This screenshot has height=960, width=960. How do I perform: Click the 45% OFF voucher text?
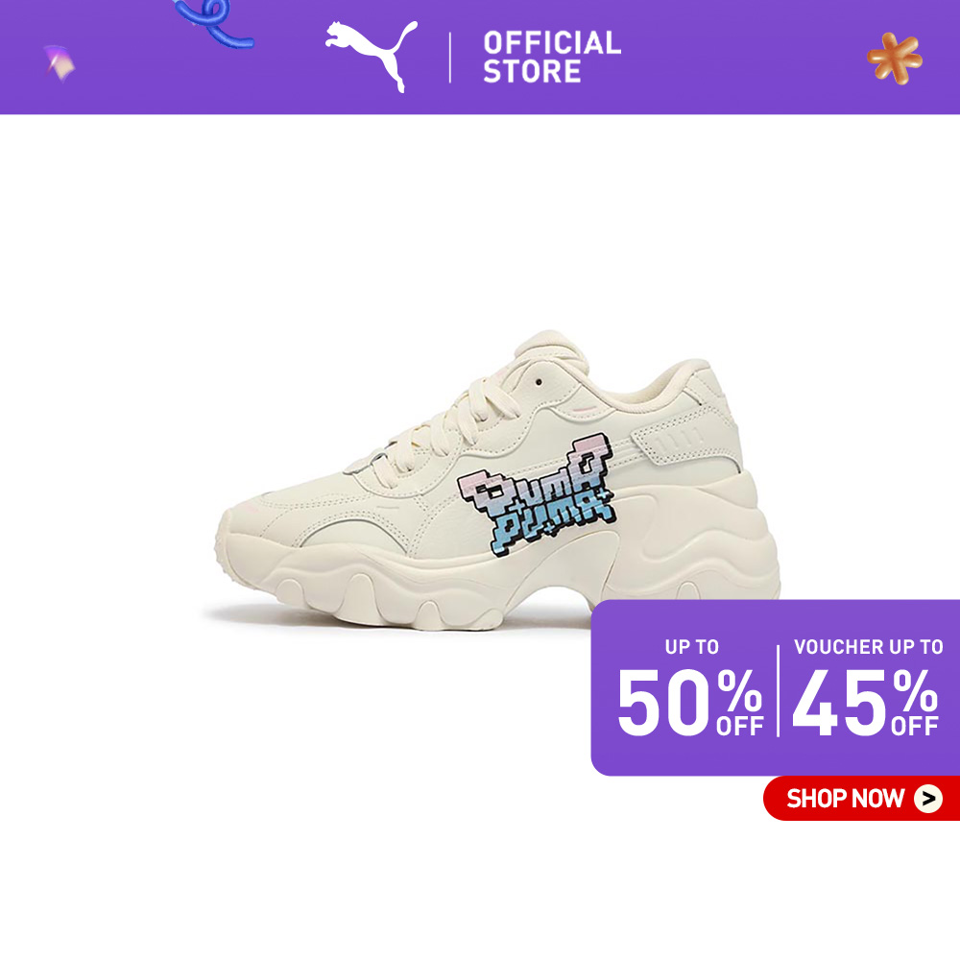tap(865, 703)
